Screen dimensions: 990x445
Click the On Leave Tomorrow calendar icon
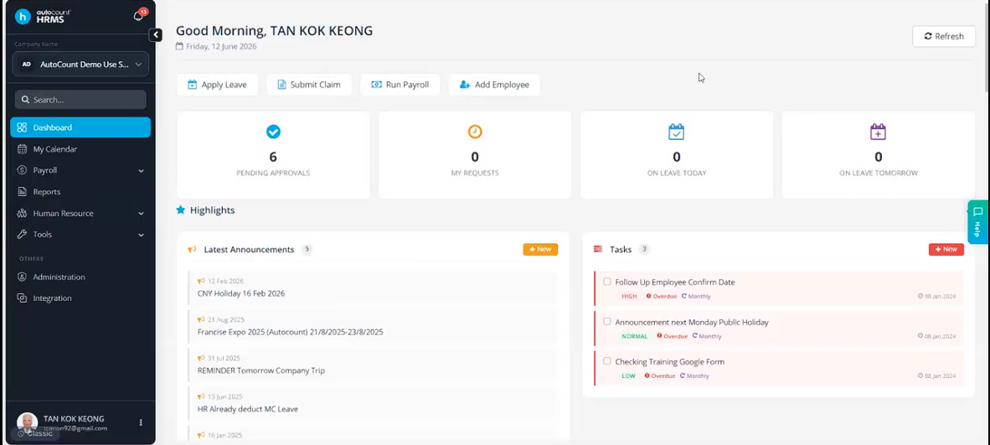click(x=879, y=132)
